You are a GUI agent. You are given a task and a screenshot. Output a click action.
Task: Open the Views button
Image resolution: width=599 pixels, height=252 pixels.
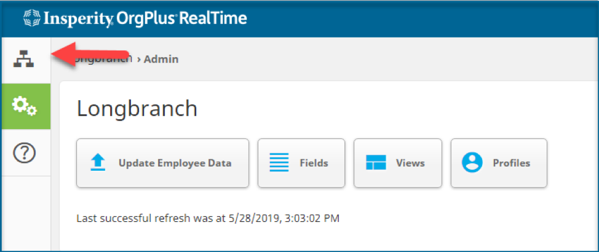click(x=398, y=163)
